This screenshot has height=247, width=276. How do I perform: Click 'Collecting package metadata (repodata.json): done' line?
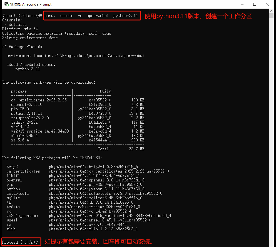tap(56, 33)
